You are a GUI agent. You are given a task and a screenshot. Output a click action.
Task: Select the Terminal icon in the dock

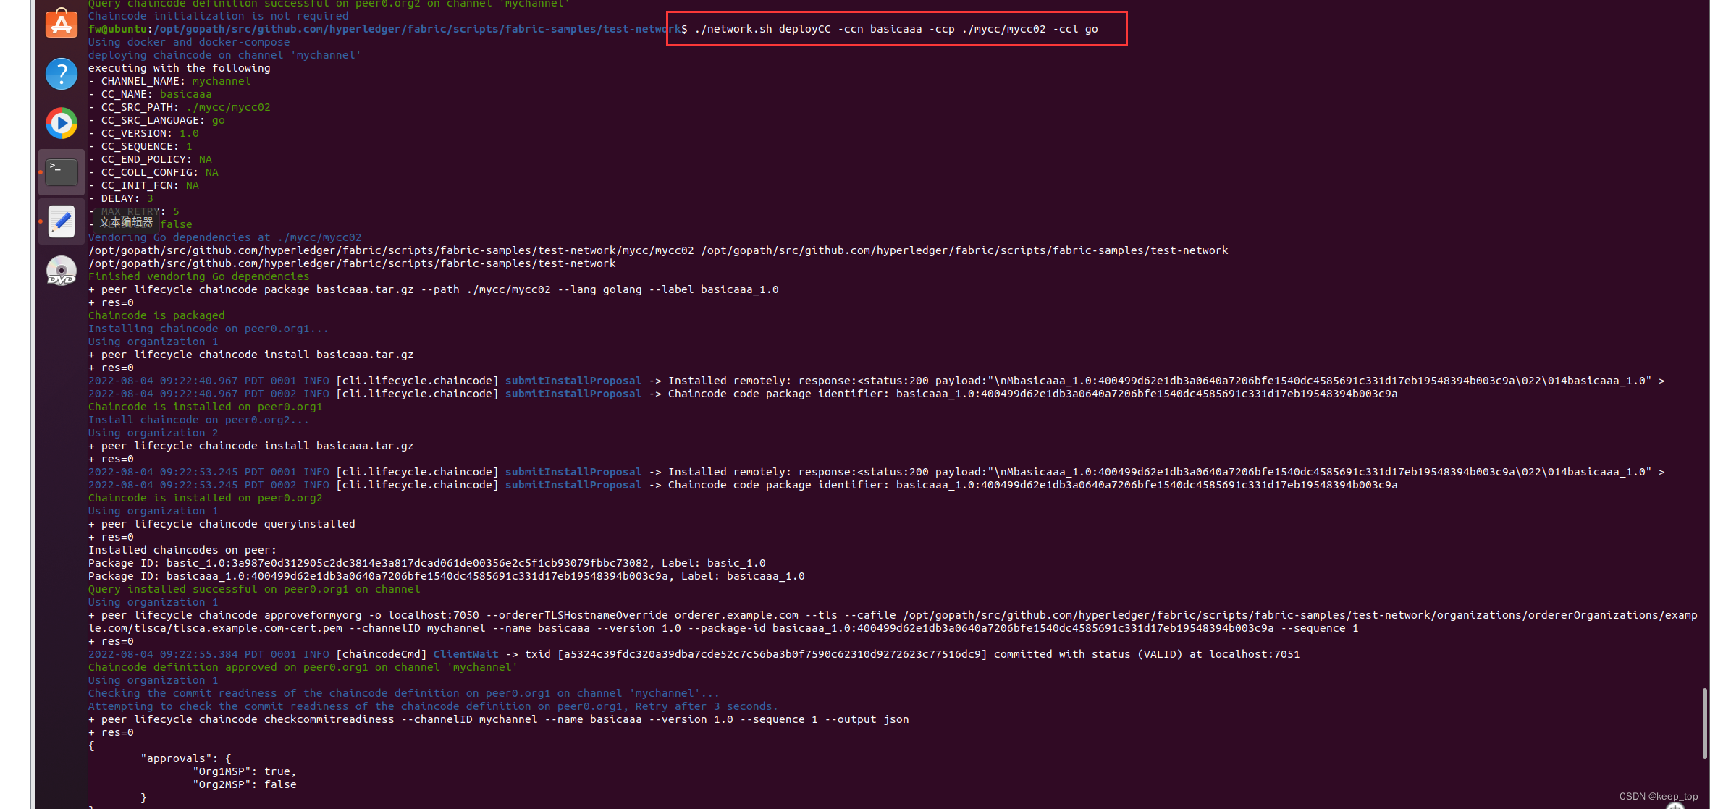[61, 172]
